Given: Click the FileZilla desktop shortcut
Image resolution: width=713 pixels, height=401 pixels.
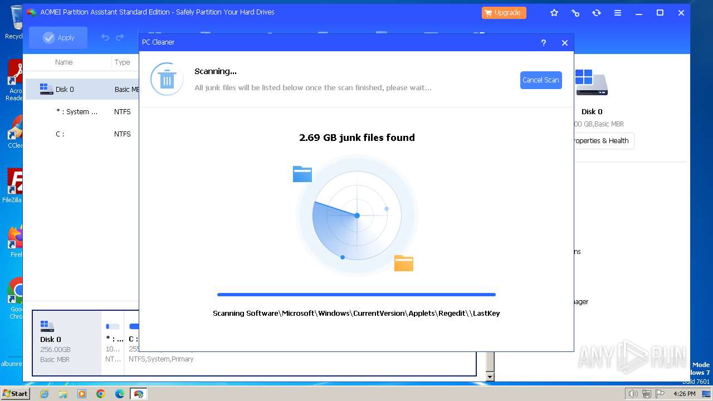Looking at the screenshot, I should click(x=12, y=185).
